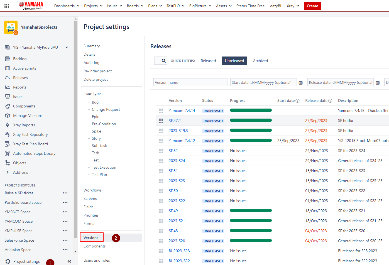Open the Plans dropdown menu
The image size is (389, 265).
click(155, 6)
